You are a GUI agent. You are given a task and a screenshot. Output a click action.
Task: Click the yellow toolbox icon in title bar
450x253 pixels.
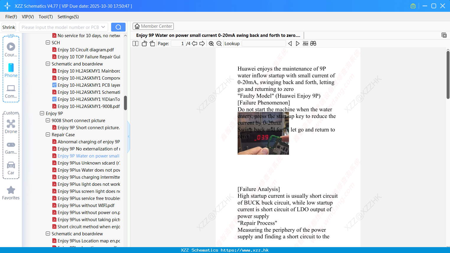point(413,6)
